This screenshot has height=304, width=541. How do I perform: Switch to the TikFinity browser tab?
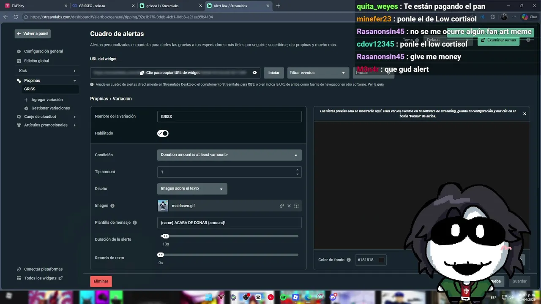pos(36,6)
